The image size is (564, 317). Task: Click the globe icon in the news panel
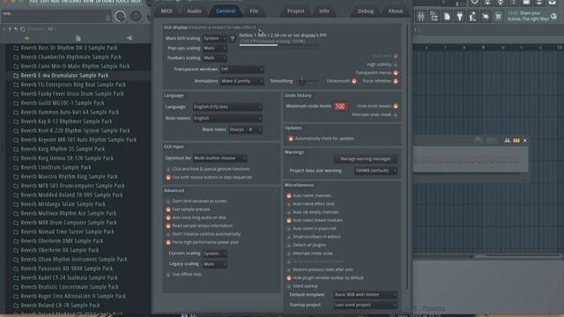(553, 16)
